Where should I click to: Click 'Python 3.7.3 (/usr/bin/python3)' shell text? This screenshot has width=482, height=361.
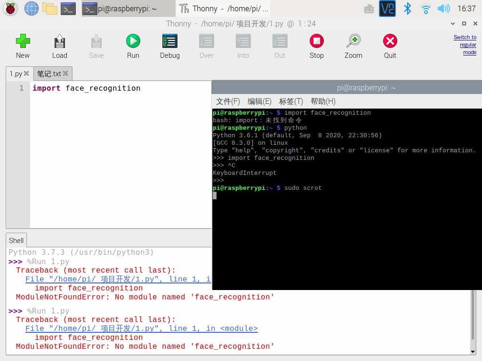point(81,252)
